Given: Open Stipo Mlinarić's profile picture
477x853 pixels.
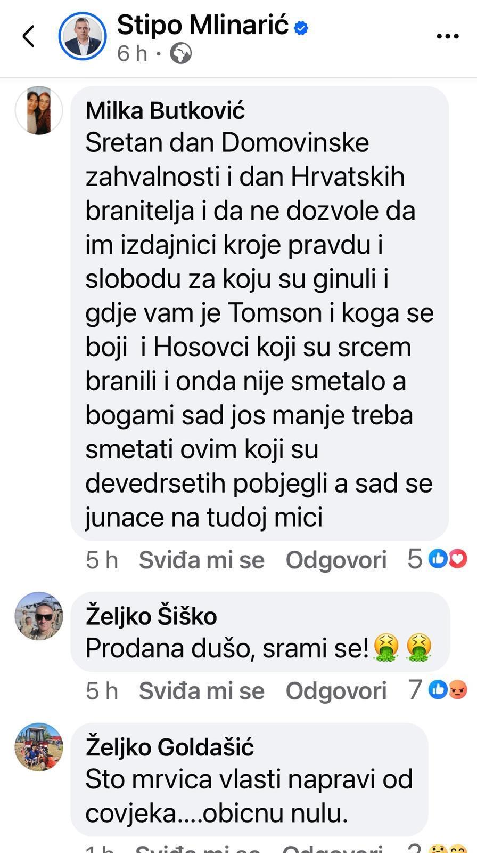Looking at the screenshot, I should coord(83,36).
